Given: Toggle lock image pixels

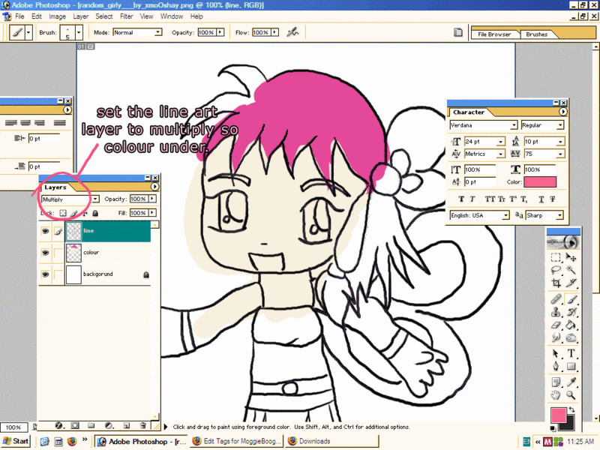Looking at the screenshot, I should pos(73,213).
